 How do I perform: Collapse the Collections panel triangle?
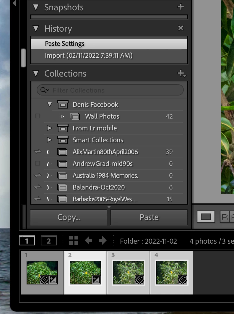click(x=36, y=73)
